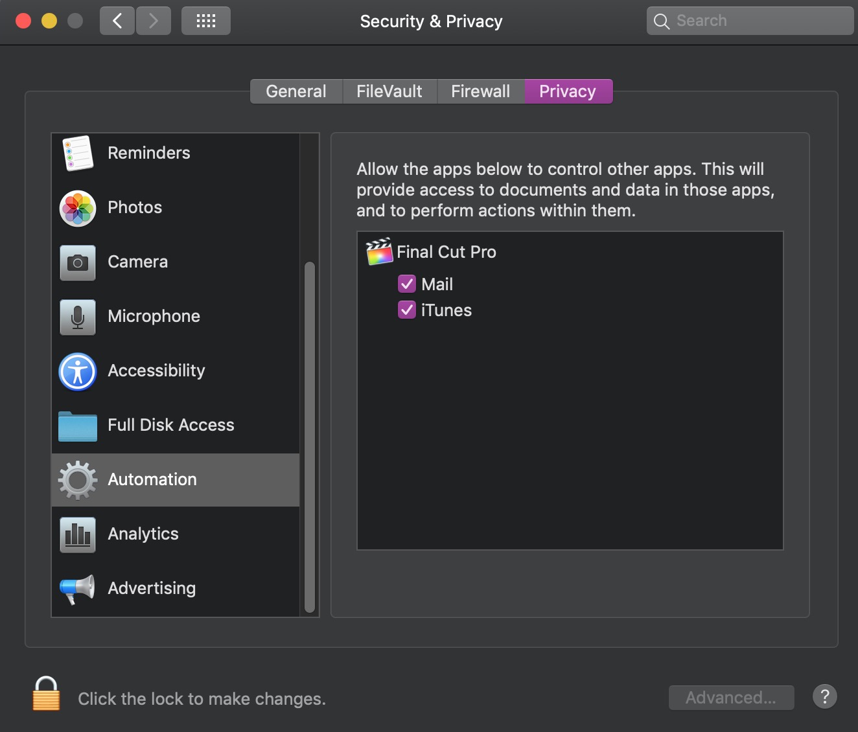This screenshot has height=732, width=858.
Task: Select the Microphone label in the list
Action: click(154, 316)
